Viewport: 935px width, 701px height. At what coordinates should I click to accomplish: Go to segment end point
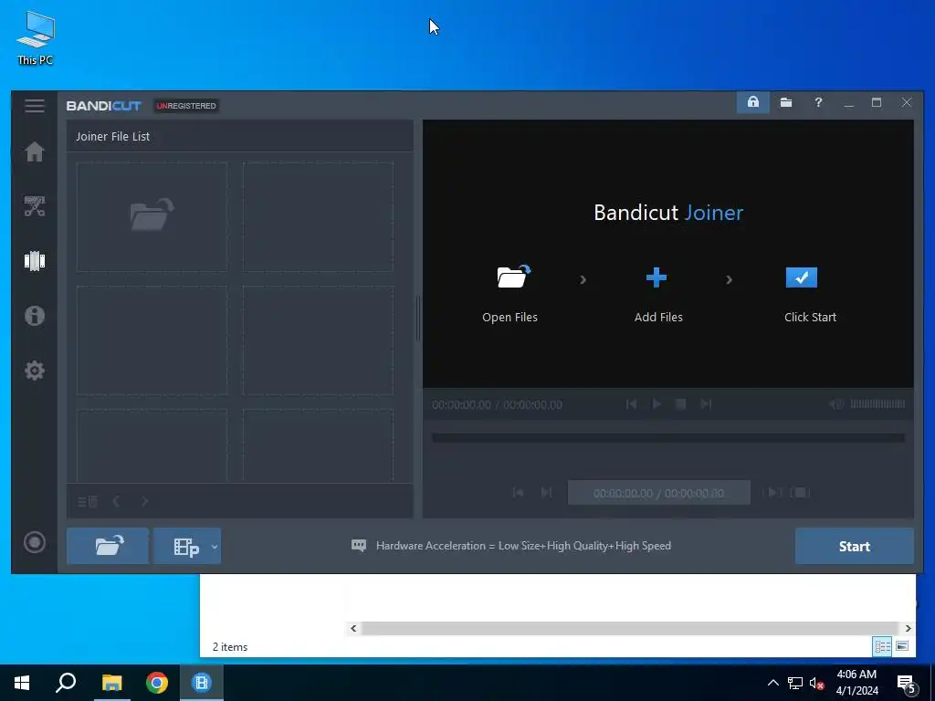pos(546,492)
